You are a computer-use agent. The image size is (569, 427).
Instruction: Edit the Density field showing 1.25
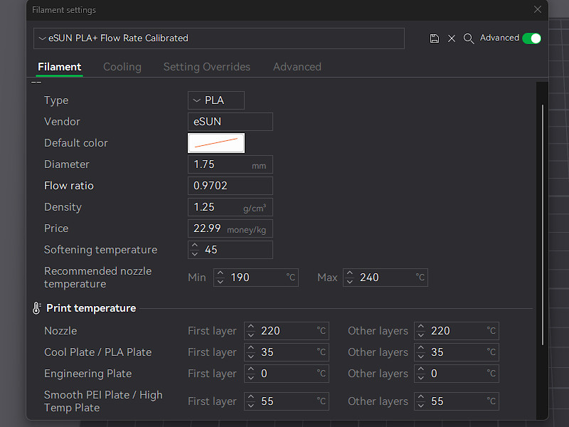pos(230,207)
